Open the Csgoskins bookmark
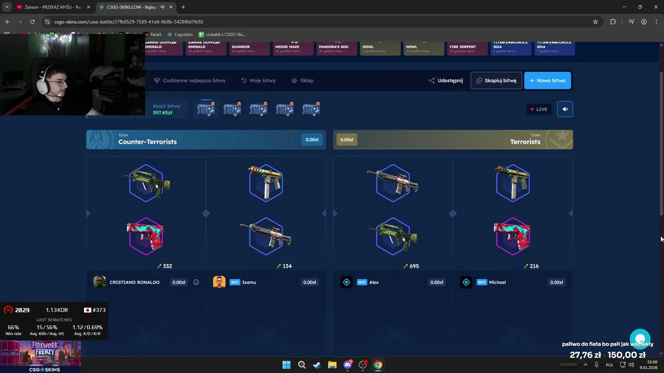Screen dimensions: 664x373 coord(180,34)
